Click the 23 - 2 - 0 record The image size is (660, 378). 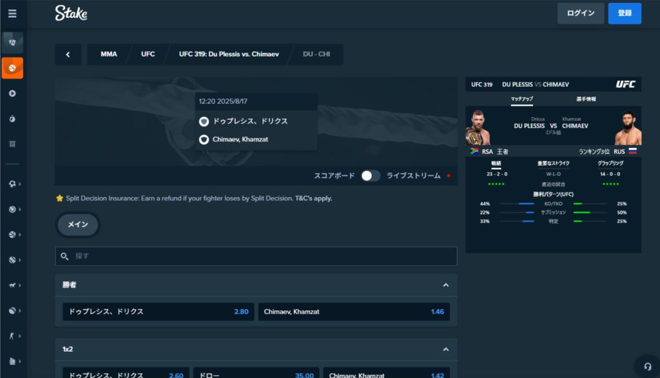[x=497, y=174]
